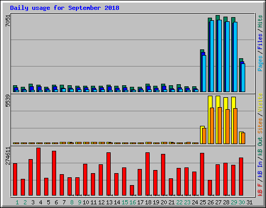Select the red kB F bar for day 30
This screenshot has height=208, width=266.
(241, 177)
